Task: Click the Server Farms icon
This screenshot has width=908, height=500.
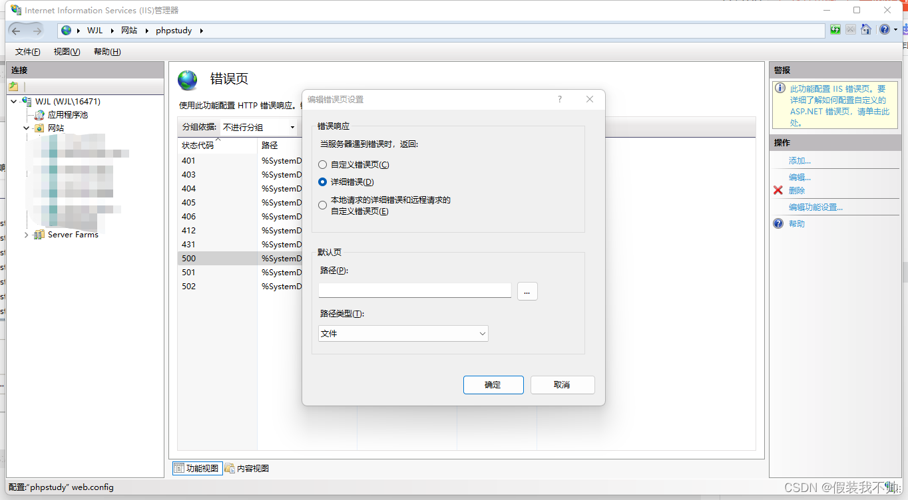Action: [x=40, y=235]
